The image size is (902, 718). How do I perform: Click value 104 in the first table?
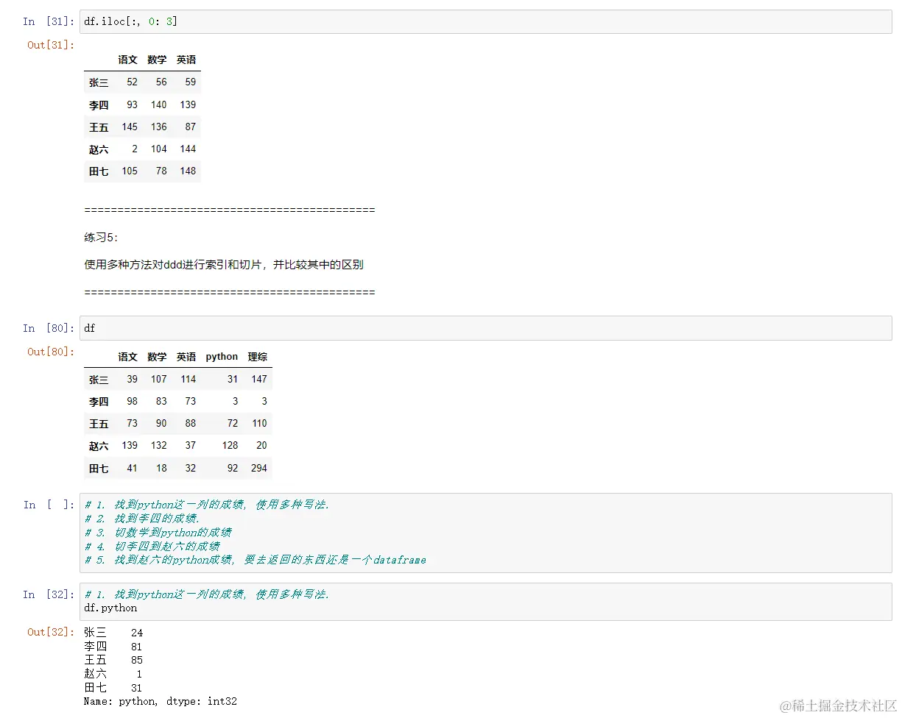pos(159,149)
